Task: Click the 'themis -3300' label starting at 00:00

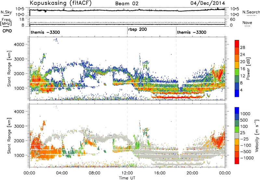Action: pos(45,32)
